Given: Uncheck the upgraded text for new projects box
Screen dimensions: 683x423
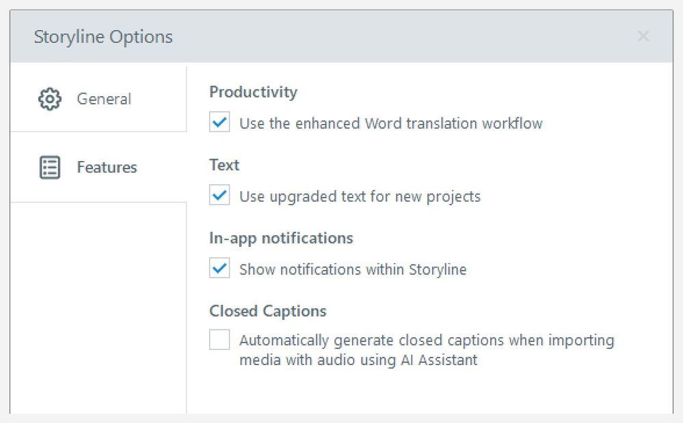Looking at the screenshot, I should pyautogui.click(x=219, y=196).
